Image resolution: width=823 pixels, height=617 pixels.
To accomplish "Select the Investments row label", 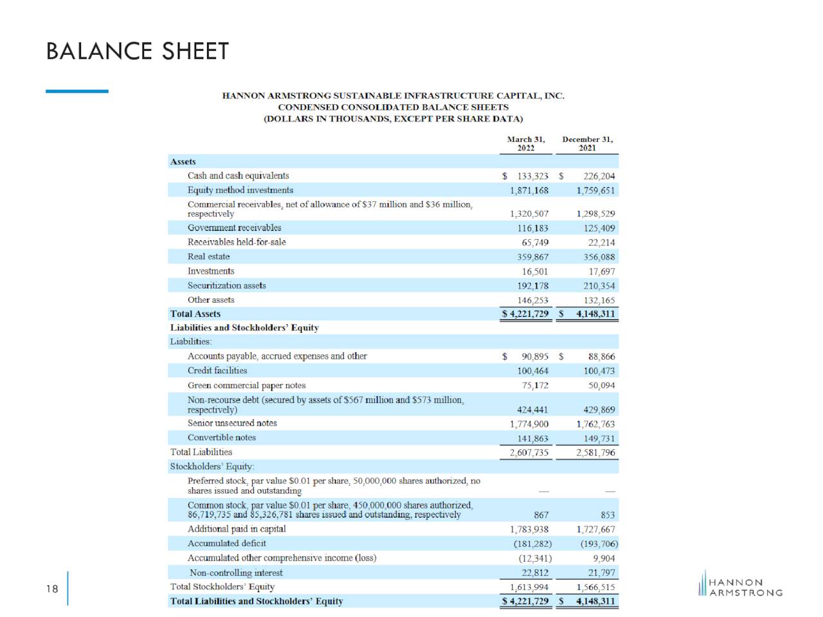I will click(x=211, y=271).
